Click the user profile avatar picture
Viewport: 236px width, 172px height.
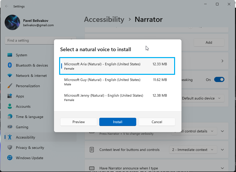pos(12,22)
